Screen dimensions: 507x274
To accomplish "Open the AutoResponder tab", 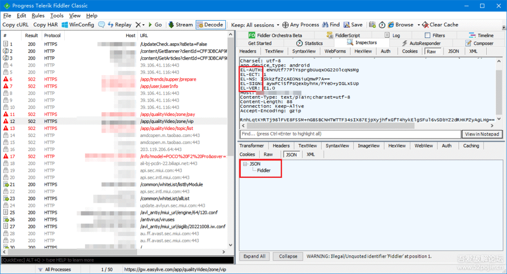I will pos(421,43).
